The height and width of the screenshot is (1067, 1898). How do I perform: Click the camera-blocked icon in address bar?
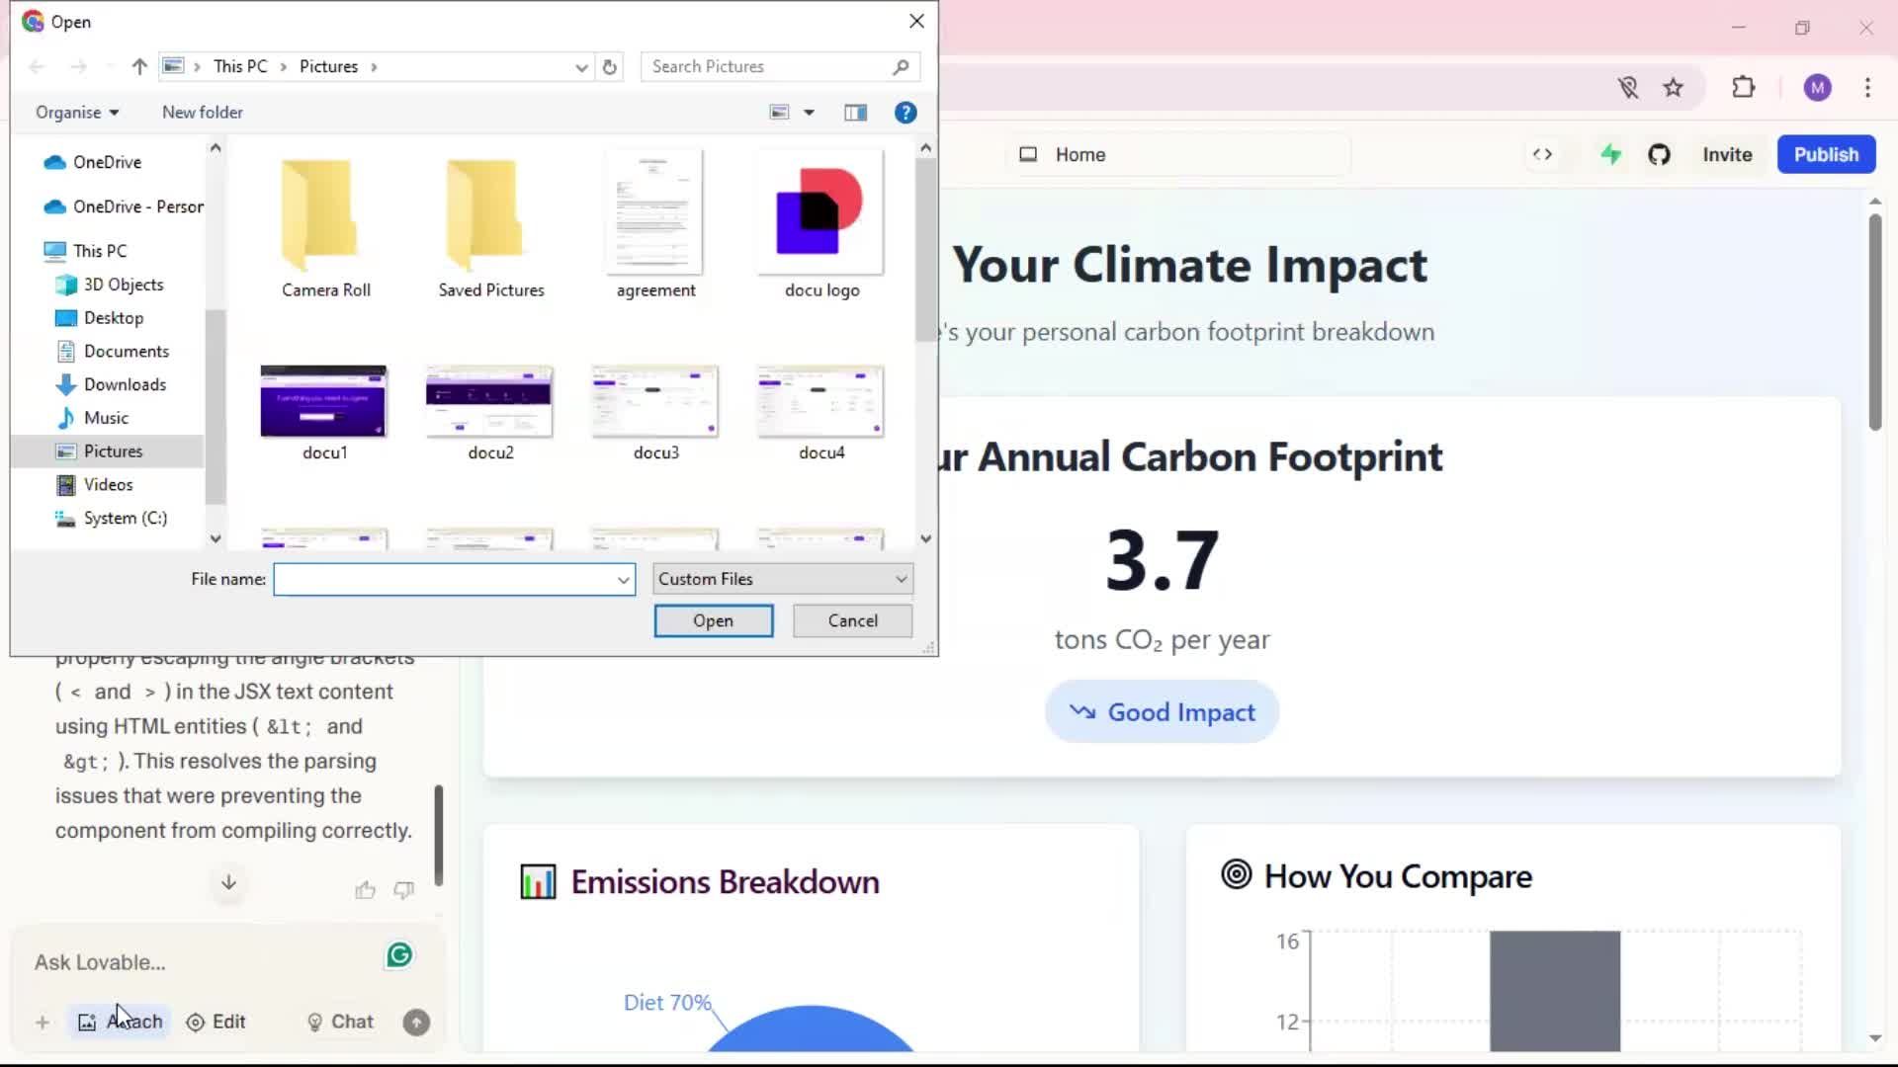coord(1628,87)
